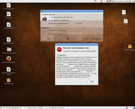The height and width of the screenshot is (109, 135).
Task: Click the volume icon in the top panel
Action: [113, 1]
